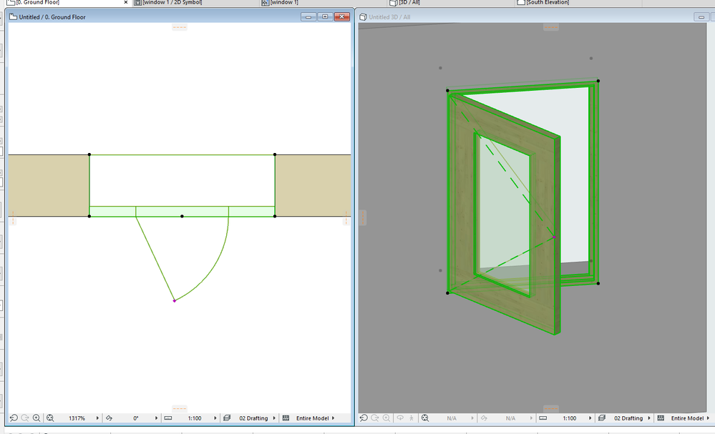Viewport: 715px width, 434px height.
Task: Close the 0. Ground Floor tab
Action: pyautogui.click(x=126, y=3)
